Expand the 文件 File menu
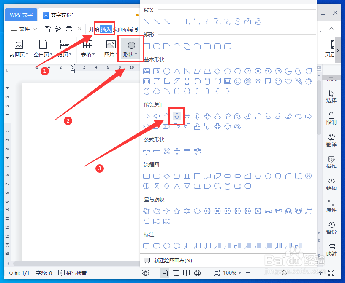345x283 pixels. 23,29
